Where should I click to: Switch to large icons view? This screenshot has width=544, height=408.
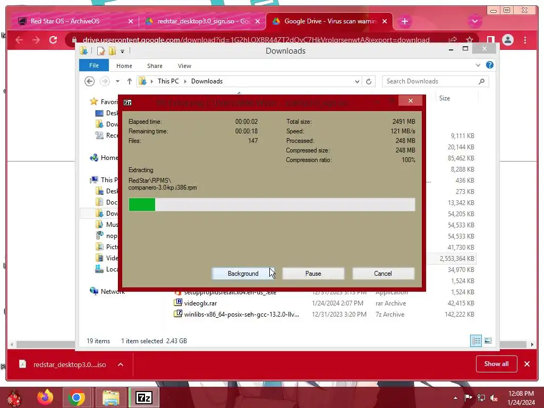pyautogui.click(x=488, y=341)
